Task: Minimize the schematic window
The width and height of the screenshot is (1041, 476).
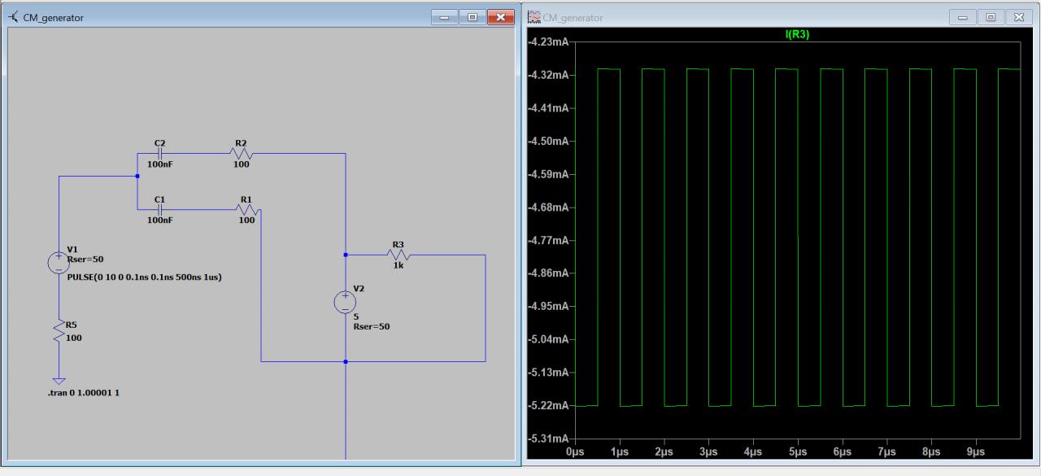Action: 445,17
